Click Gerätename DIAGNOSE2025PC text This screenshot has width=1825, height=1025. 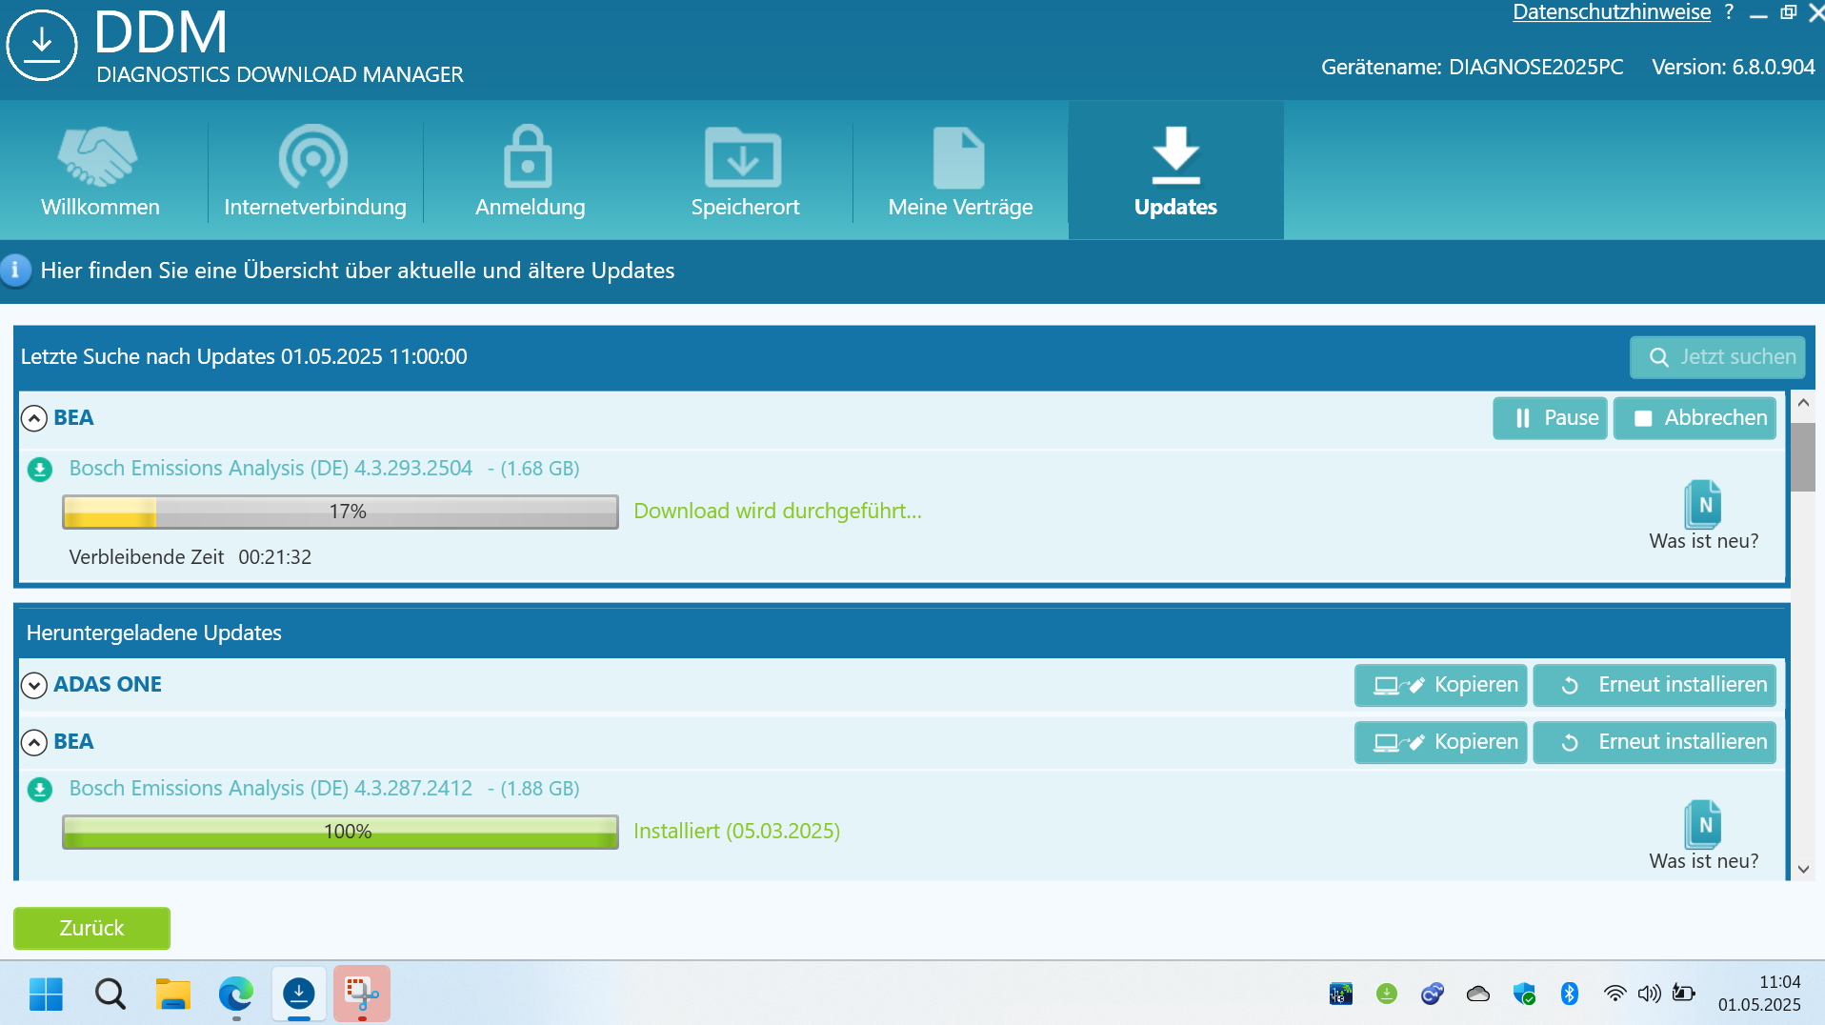1472,68
